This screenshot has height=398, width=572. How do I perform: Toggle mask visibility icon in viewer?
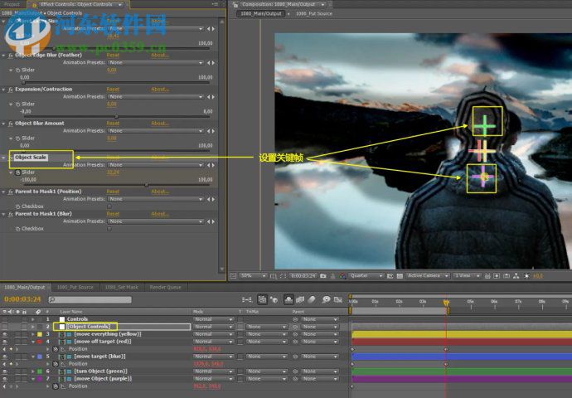pyautogui.click(x=283, y=276)
